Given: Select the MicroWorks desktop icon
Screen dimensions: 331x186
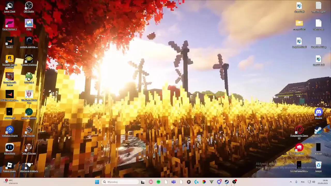Looking at the screenshot, I should click(x=10, y=149).
